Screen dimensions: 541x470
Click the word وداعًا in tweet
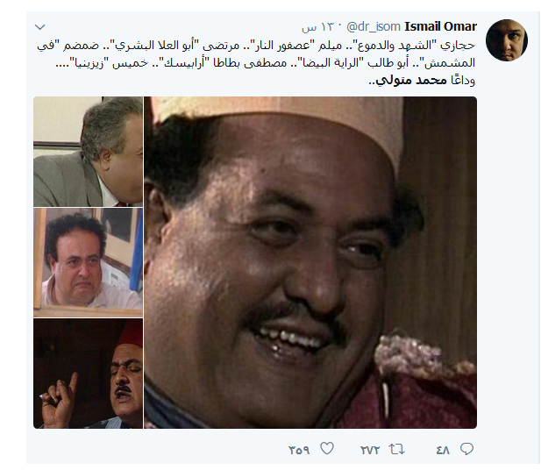[x=462, y=80]
